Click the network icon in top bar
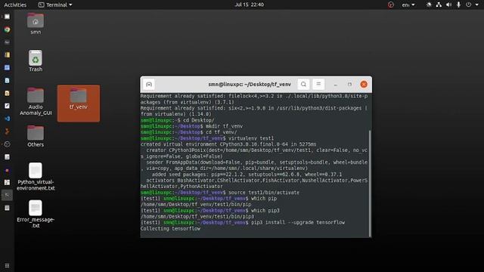Viewport: 484px width, 272px height. click(x=439, y=5)
